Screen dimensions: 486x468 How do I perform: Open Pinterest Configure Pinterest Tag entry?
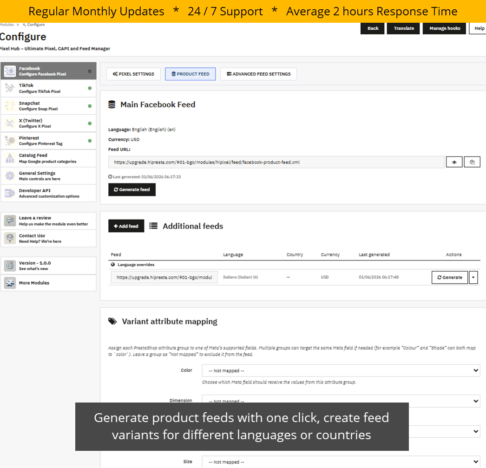click(x=48, y=141)
